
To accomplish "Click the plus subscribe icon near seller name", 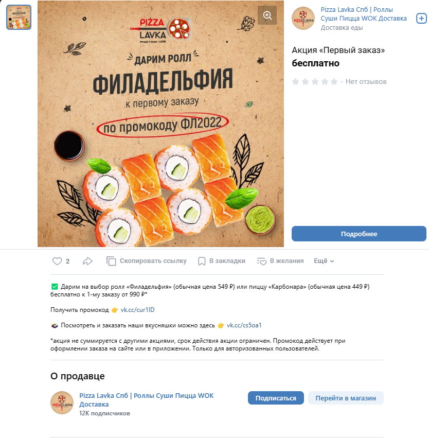I will (421, 19).
